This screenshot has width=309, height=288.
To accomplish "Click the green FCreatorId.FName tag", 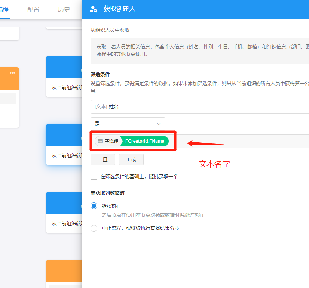I will [x=145, y=141].
